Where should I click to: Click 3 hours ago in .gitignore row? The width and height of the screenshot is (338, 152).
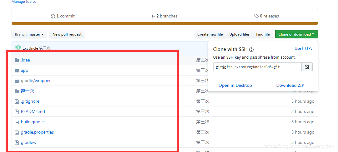point(303,101)
